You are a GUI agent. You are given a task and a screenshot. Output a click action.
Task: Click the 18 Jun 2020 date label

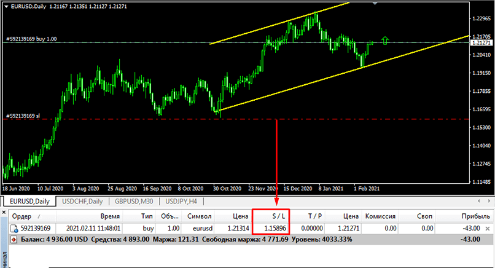pos(16,189)
